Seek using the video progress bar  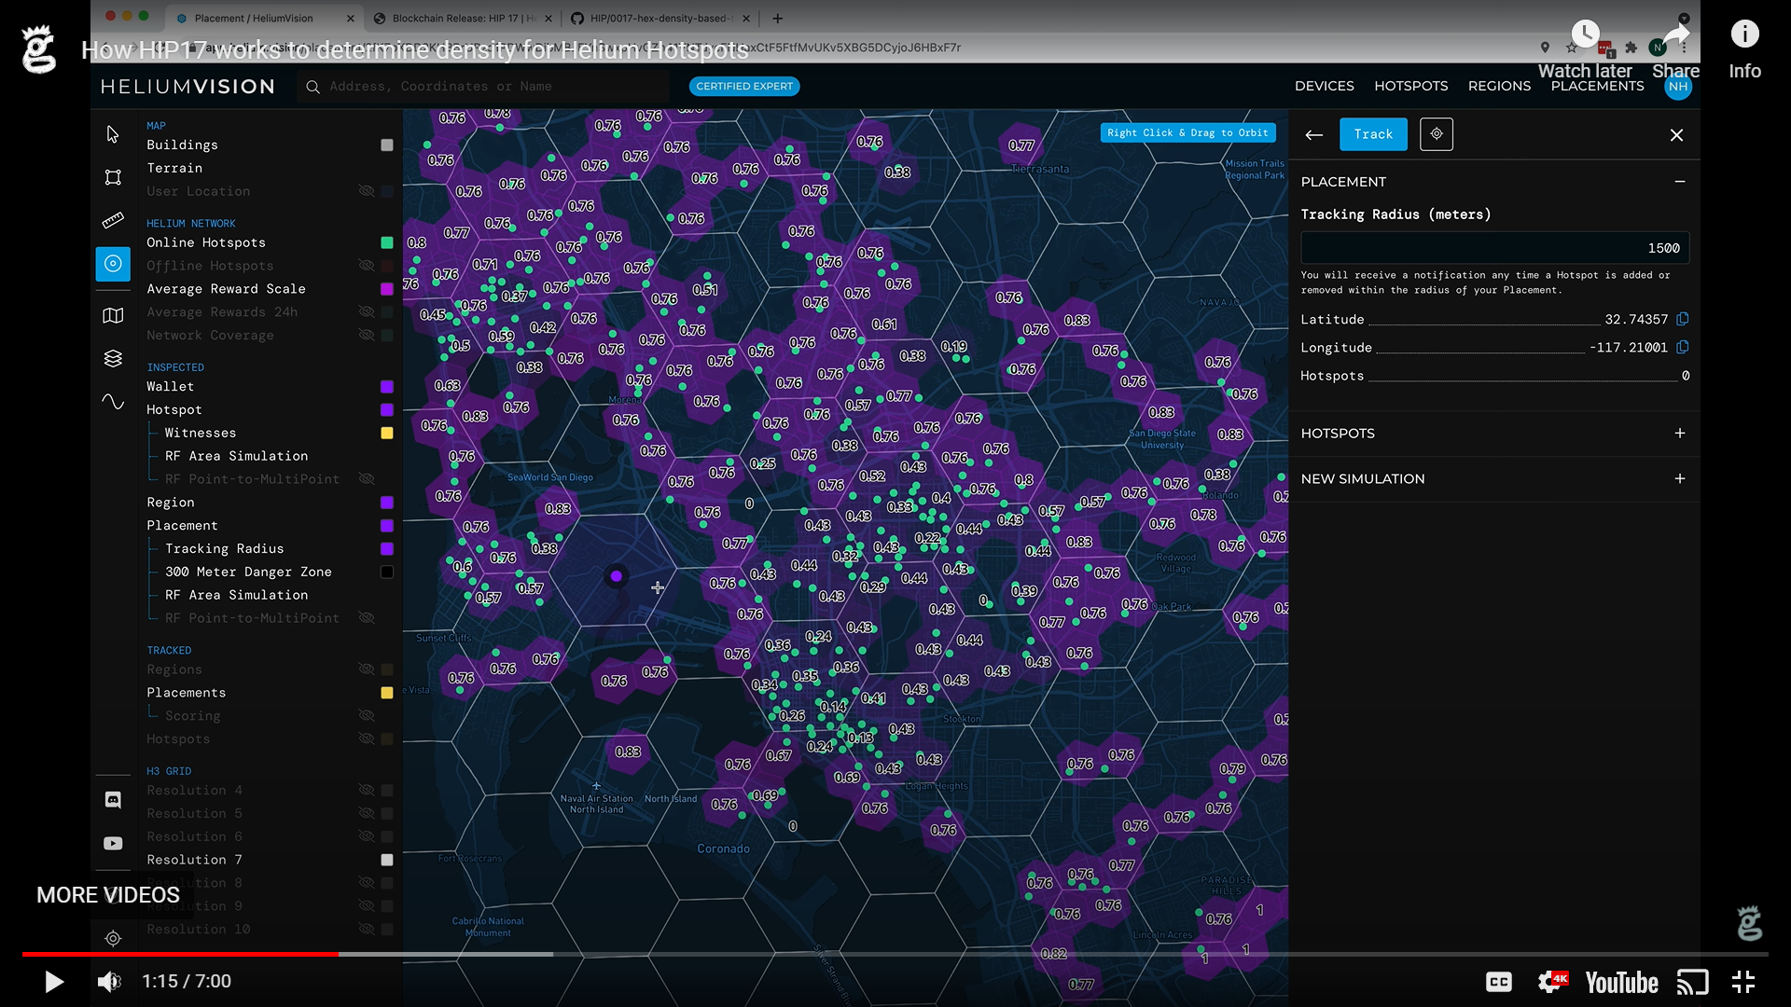click(895, 954)
